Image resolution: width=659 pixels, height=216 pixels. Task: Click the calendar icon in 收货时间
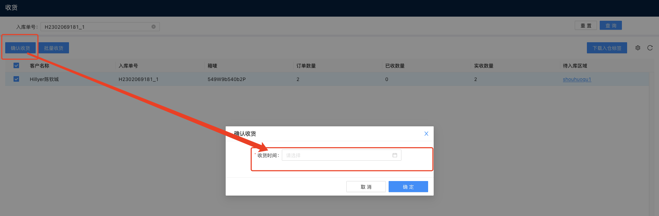tap(394, 155)
